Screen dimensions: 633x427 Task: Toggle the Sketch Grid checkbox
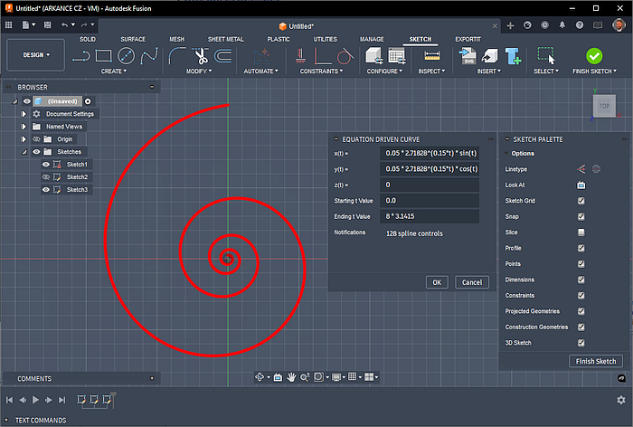coord(581,201)
